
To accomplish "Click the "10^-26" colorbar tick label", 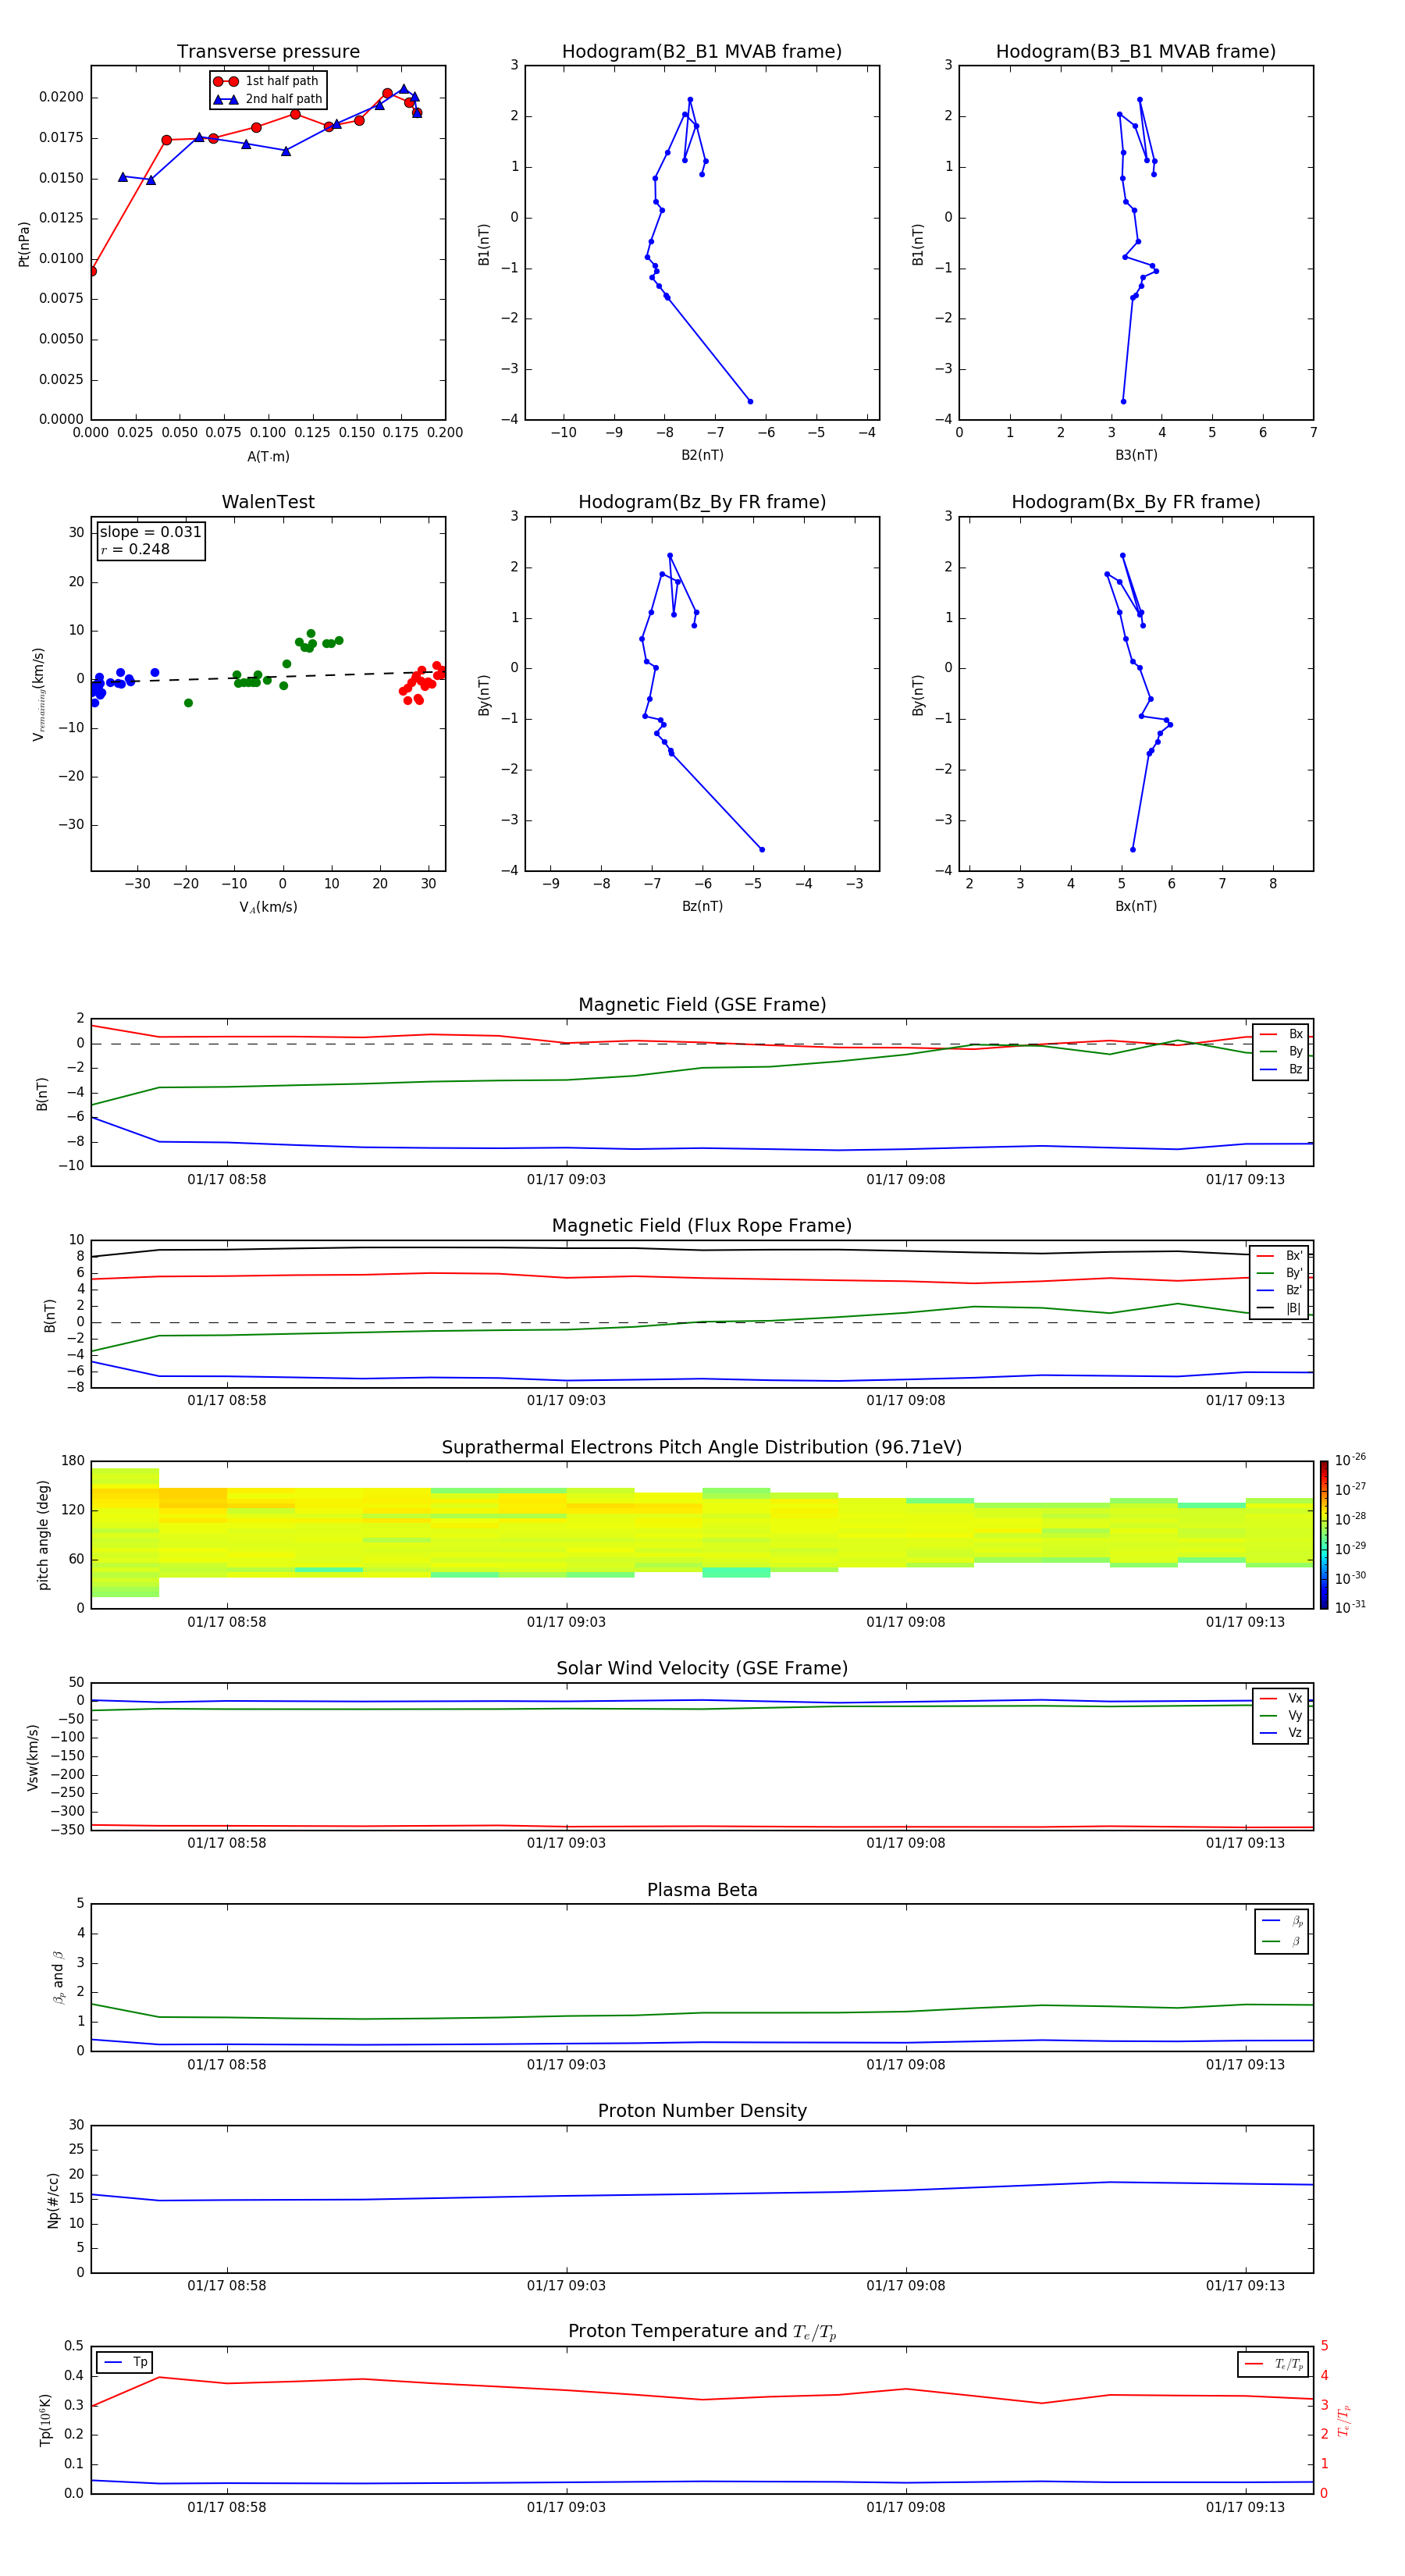I will click(1350, 1460).
